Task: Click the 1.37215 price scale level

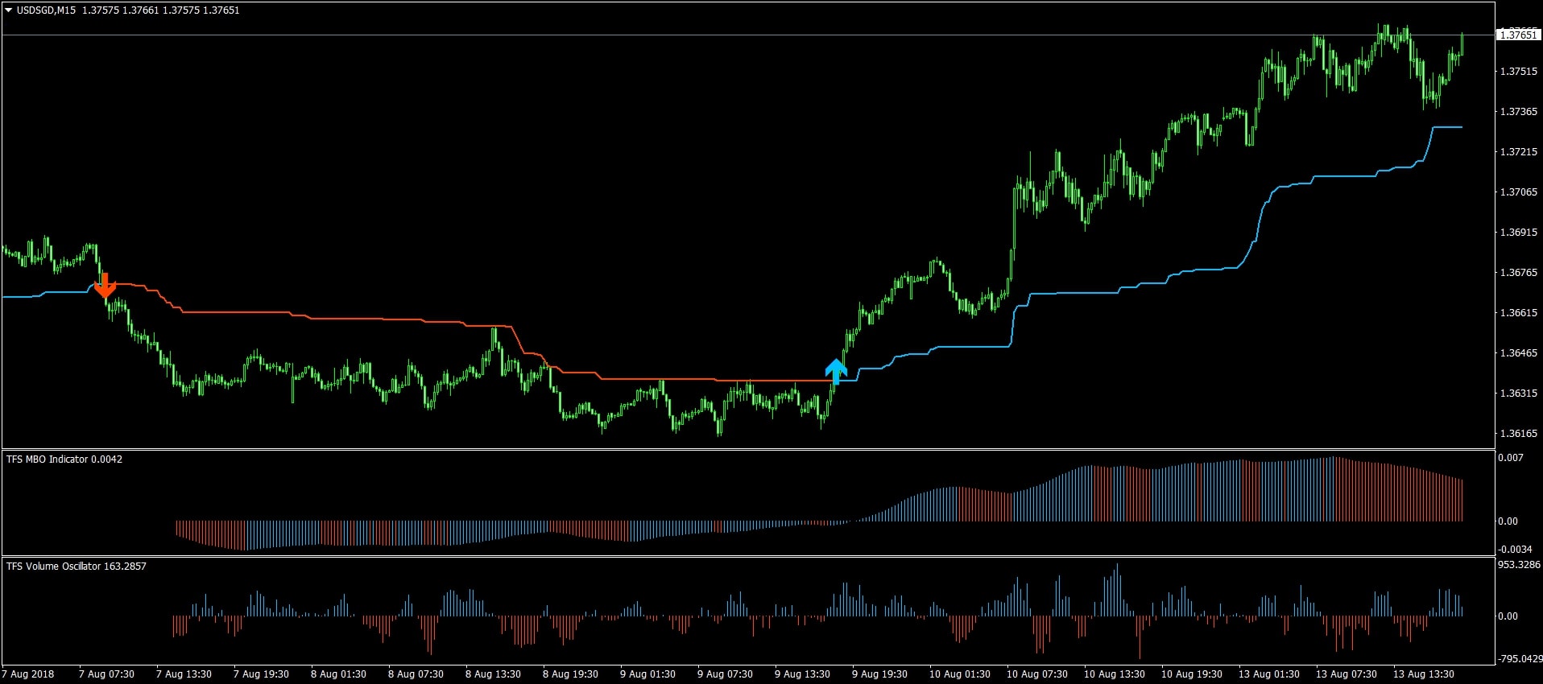Action: [1518, 152]
